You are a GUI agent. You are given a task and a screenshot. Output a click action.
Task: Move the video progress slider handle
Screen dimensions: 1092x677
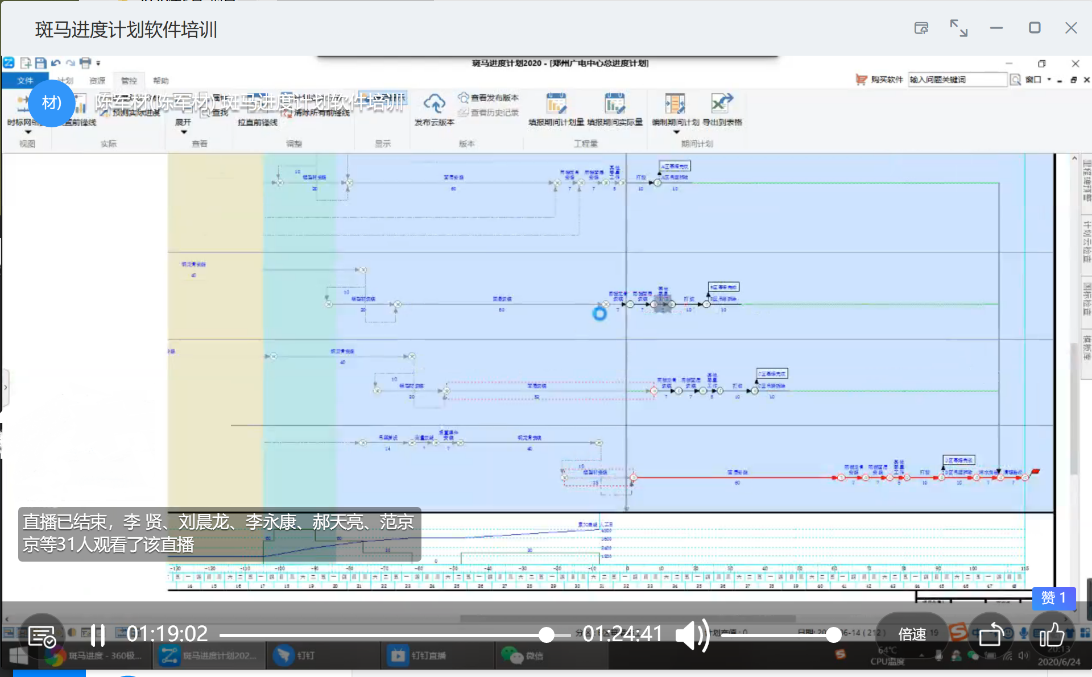coord(546,635)
